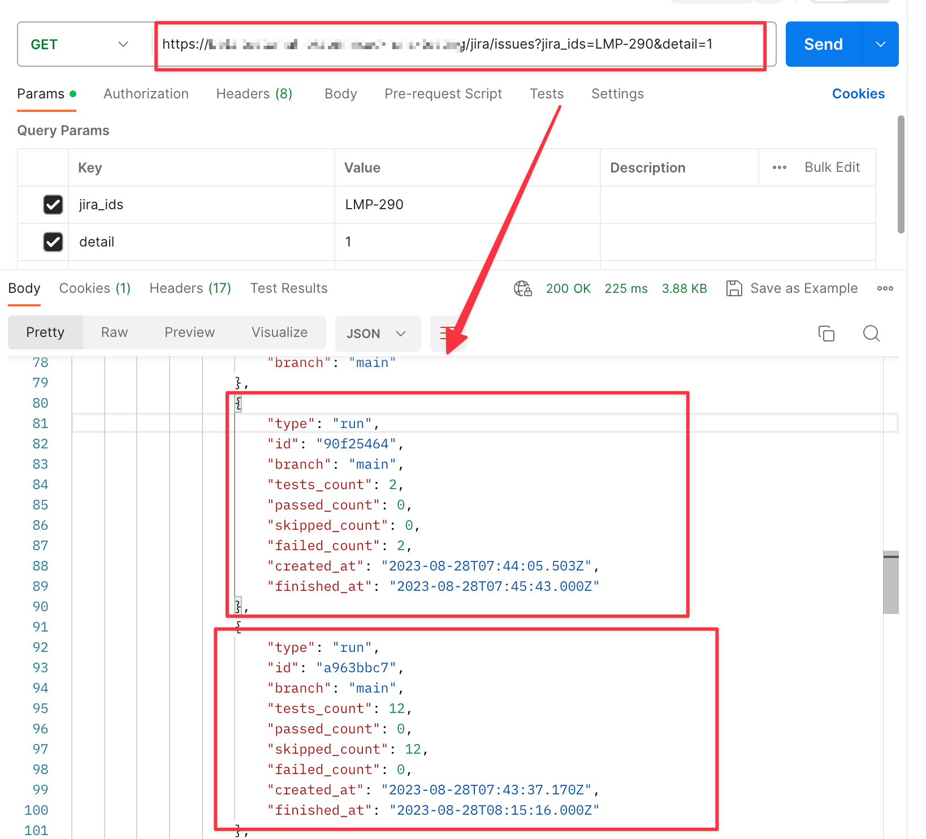Viewport: 926px width, 839px height.
Task: Click the Bulk Edit link
Action: tap(832, 167)
